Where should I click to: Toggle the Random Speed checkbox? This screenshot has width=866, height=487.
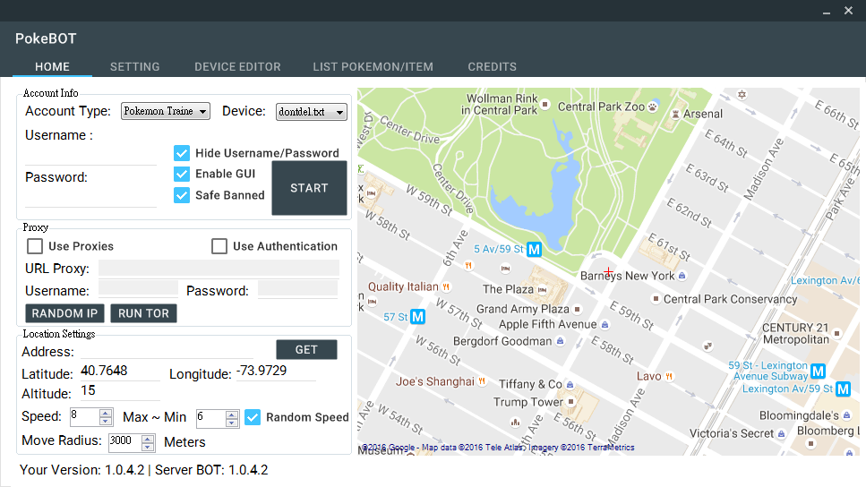point(253,417)
